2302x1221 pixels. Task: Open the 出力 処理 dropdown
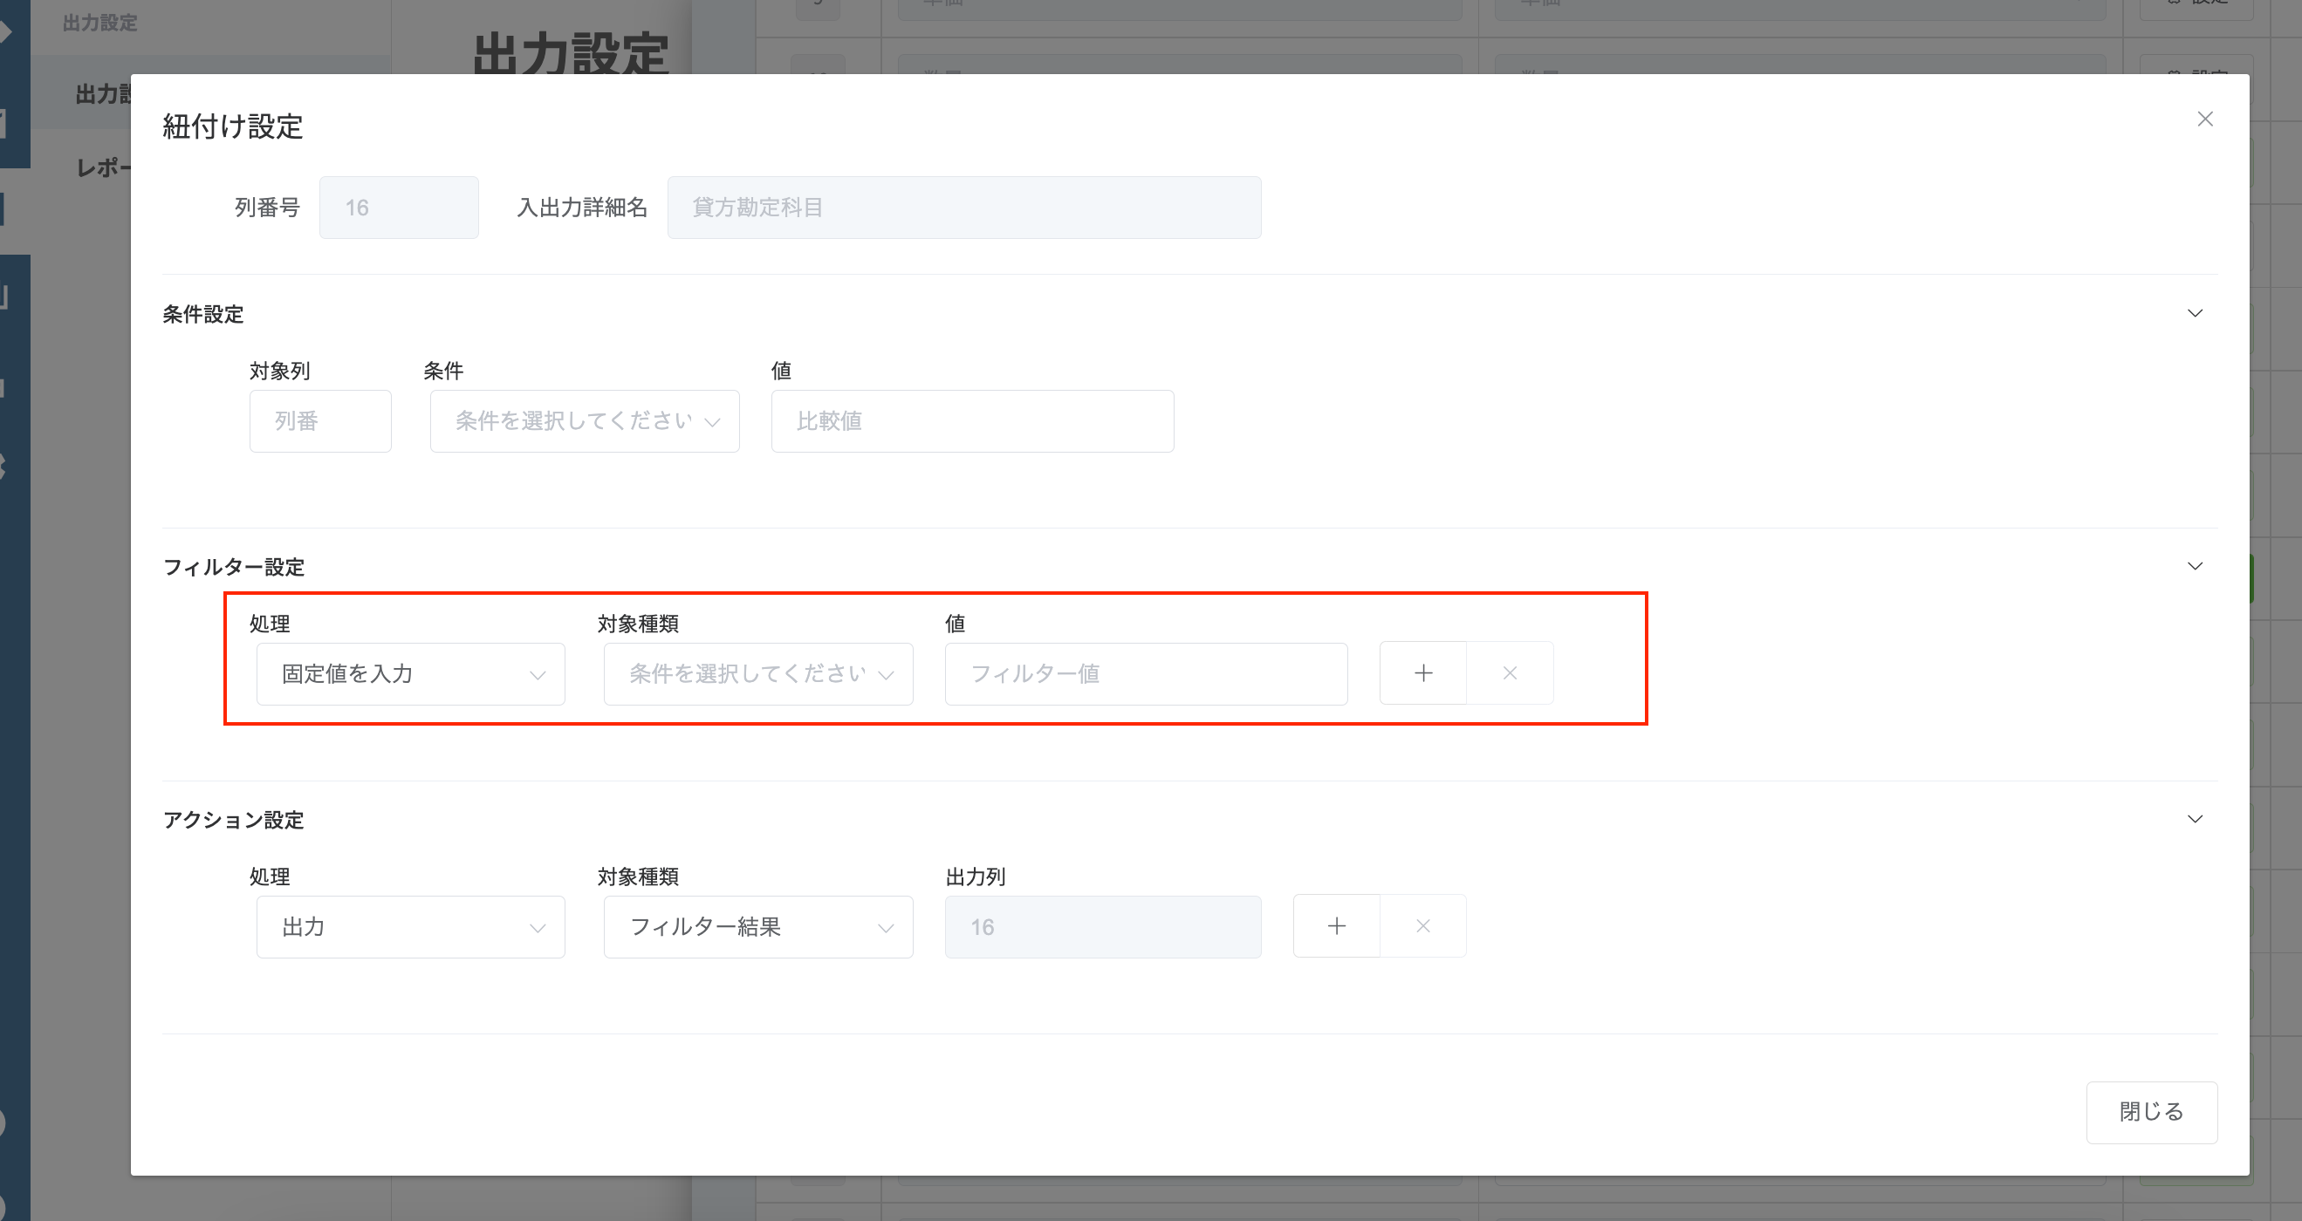pos(410,926)
